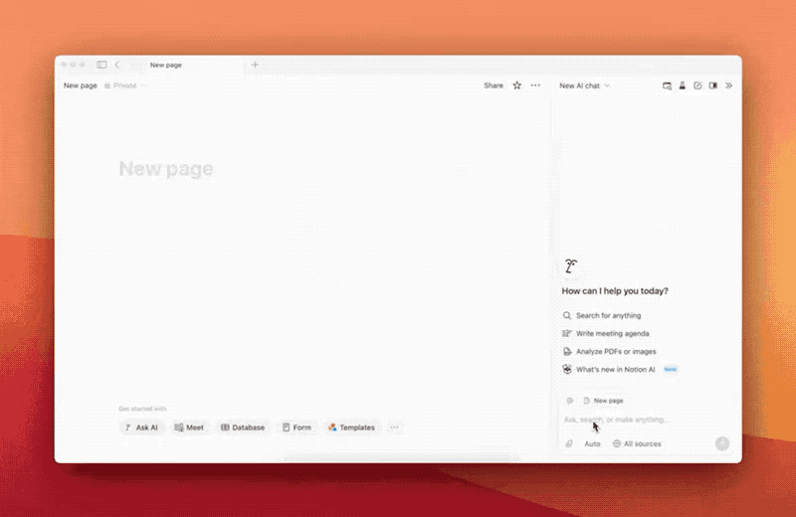The image size is (796, 517).
Task: Click How can I help you today heading
Action: [x=615, y=291]
